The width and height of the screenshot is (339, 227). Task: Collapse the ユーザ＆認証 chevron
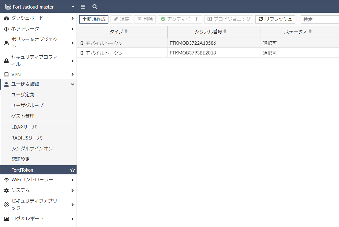pyautogui.click(x=73, y=84)
